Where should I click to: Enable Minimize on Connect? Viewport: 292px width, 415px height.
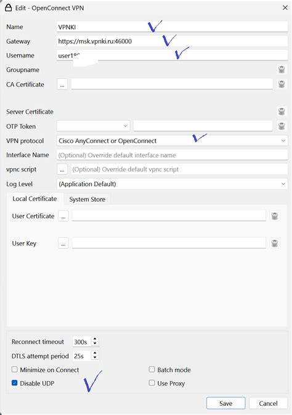15,369
